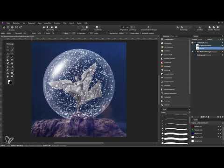Click the snow globe image on canvas
This screenshot has width=224, height=168.
(x=79, y=84)
